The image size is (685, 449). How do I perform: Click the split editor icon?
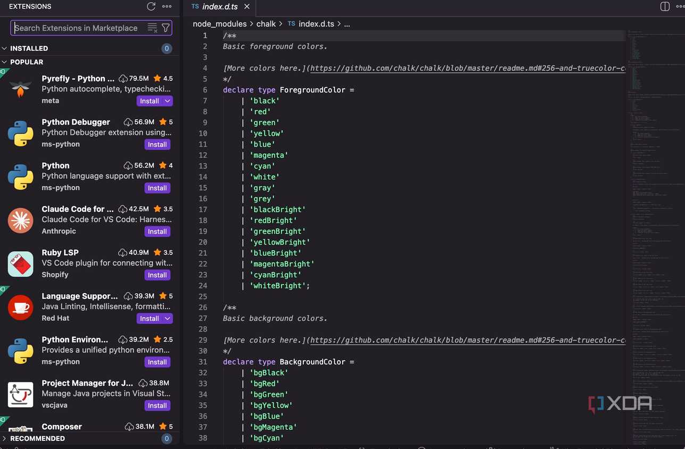(665, 6)
